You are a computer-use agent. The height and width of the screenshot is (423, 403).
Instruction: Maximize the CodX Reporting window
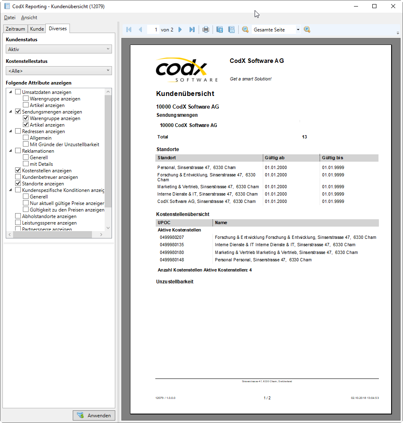[x=374, y=6]
